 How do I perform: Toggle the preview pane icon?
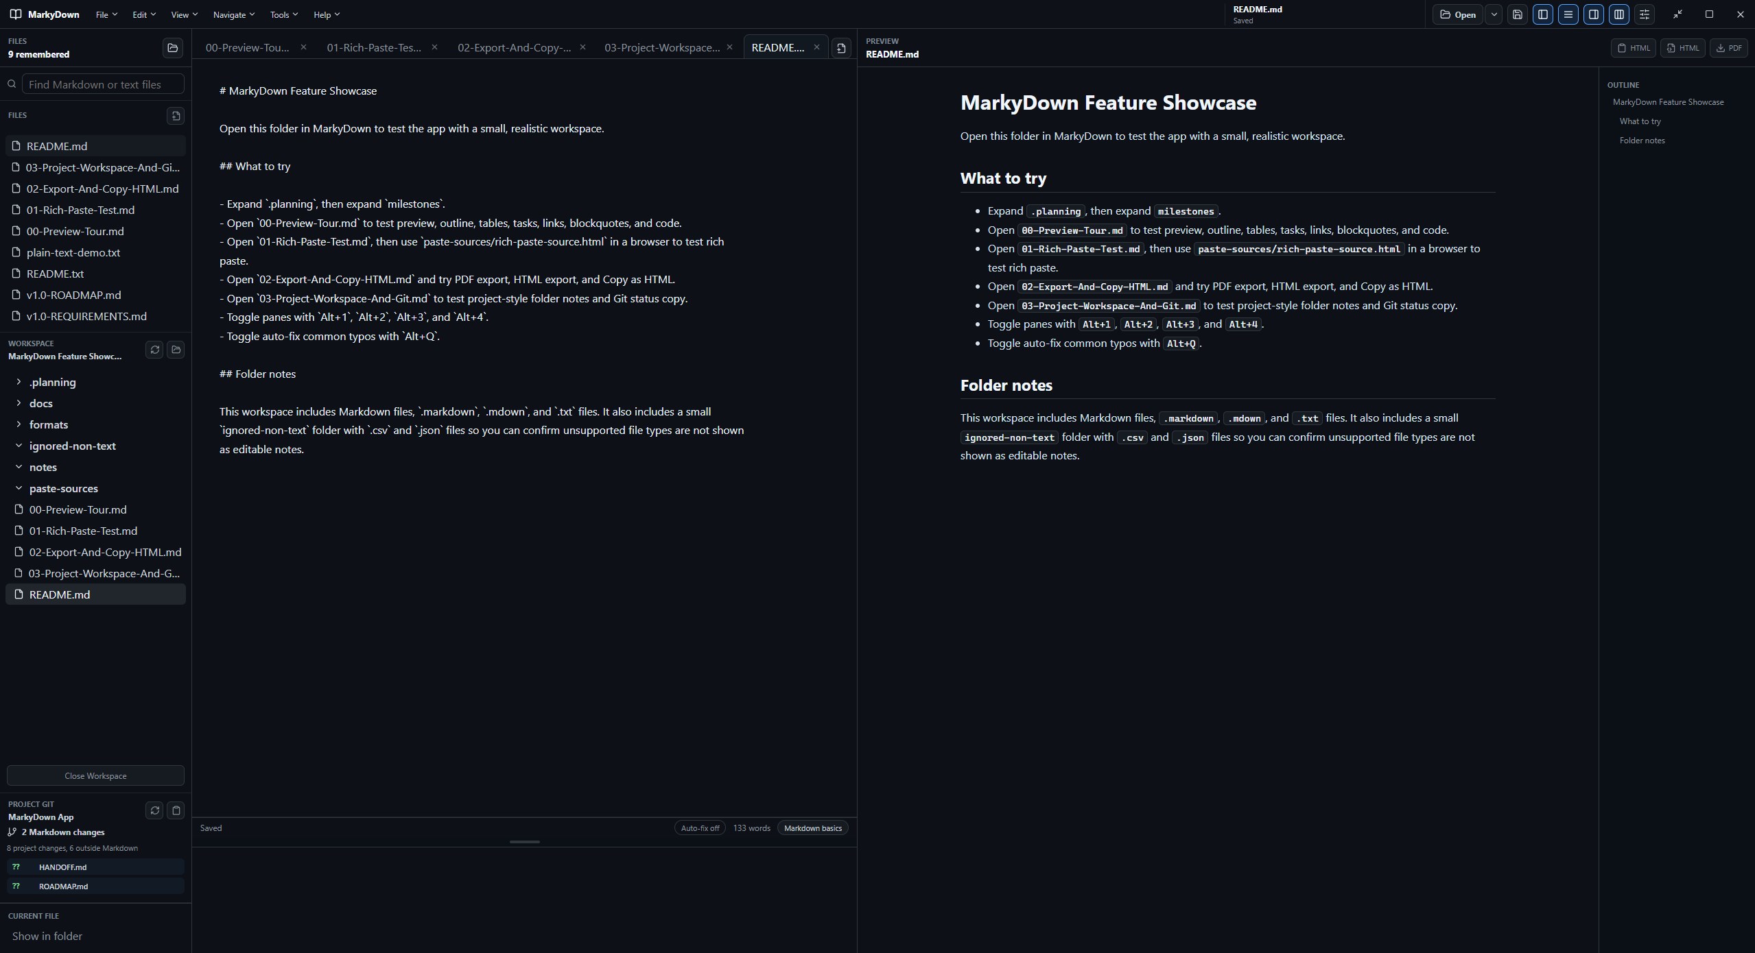tap(1594, 14)
